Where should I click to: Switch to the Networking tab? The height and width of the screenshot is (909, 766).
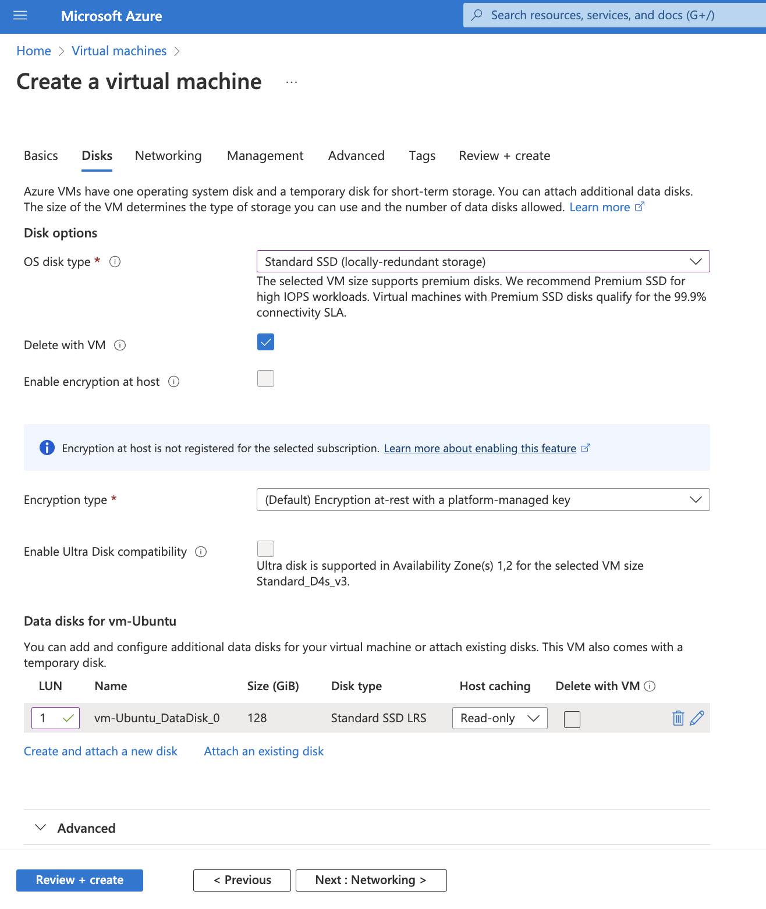point(168,156)
